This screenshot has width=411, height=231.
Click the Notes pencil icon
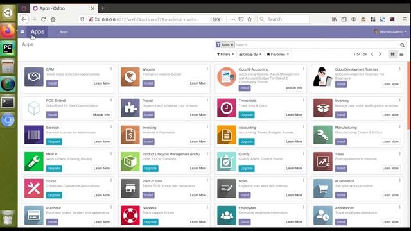pos(227,189)
